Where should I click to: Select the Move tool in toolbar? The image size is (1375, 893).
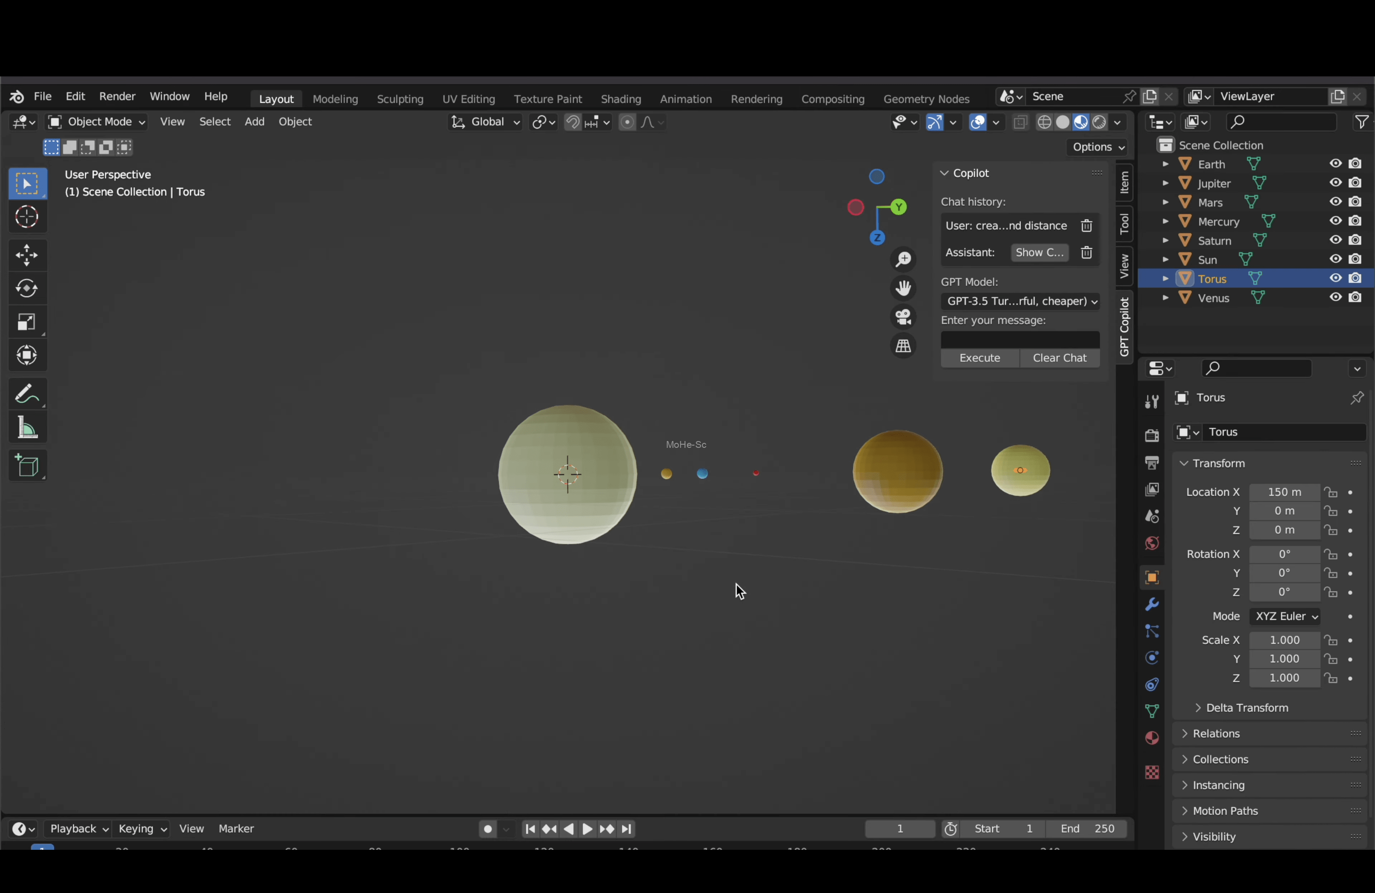[27, 255]
